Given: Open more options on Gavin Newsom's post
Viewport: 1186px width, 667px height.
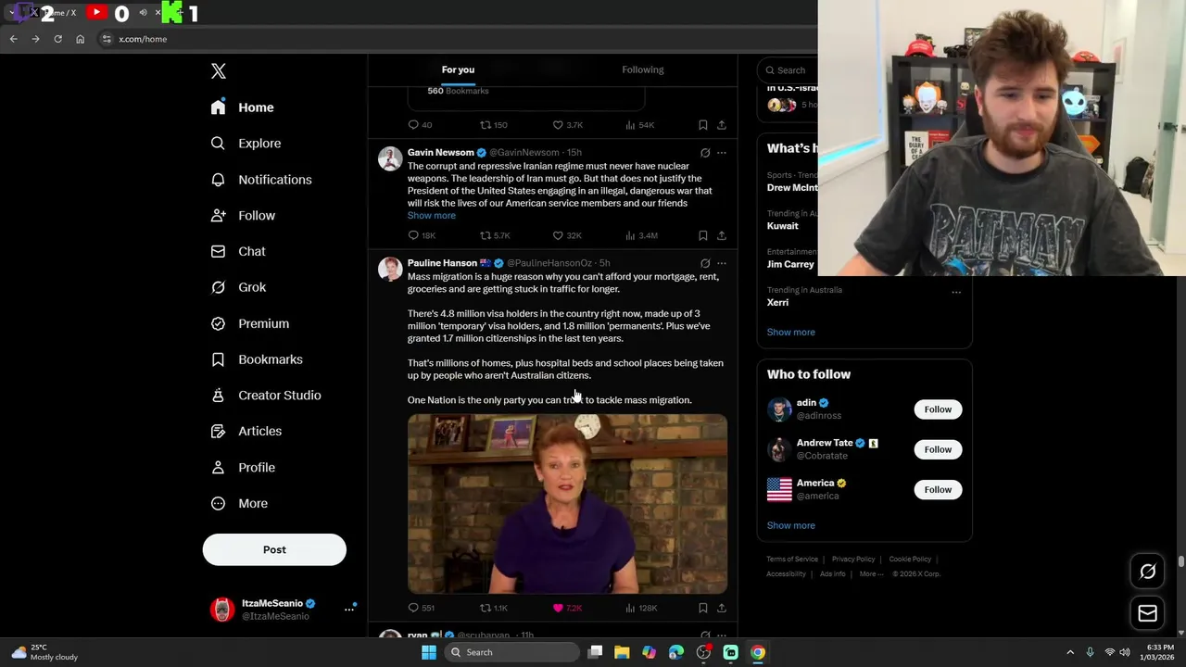Looking at the screenshot, I should [722, 153].
